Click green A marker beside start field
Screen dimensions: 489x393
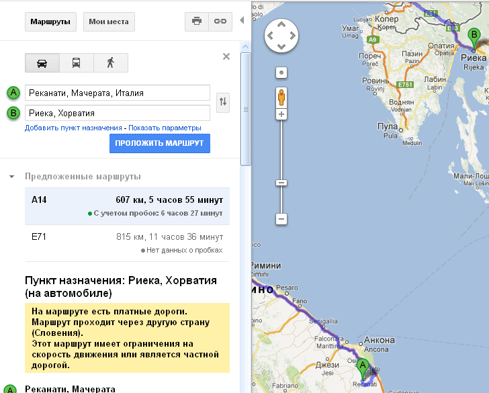tap(13, 93)
